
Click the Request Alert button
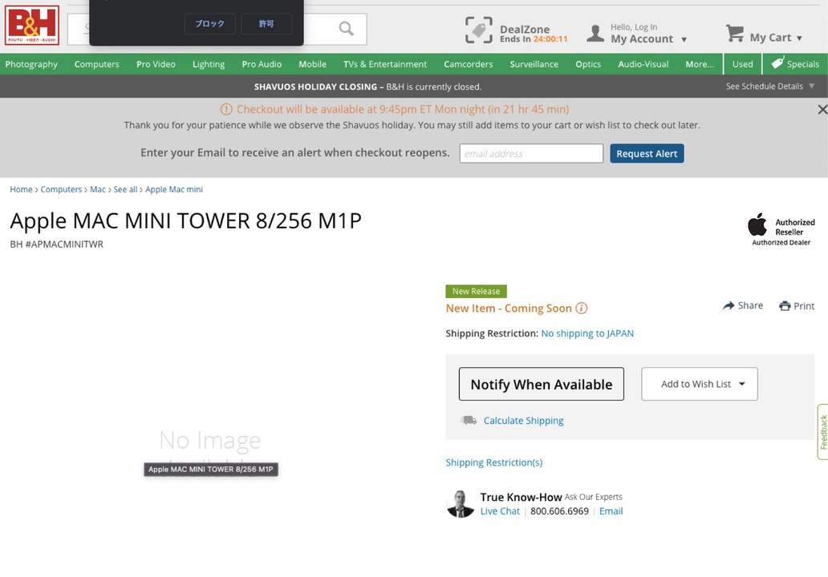coord(647,154)
